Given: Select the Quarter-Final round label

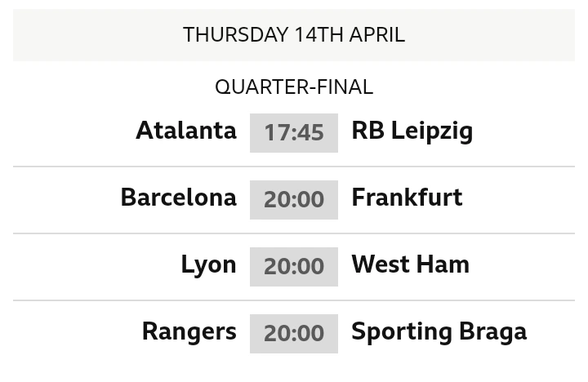Looking at the screenshot, I should click(x=293, y=87).
